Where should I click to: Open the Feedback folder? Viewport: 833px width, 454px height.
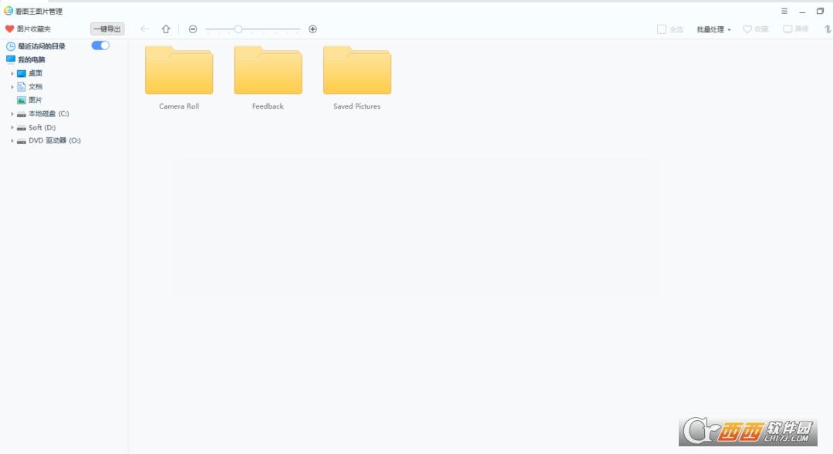coord(268,70)
